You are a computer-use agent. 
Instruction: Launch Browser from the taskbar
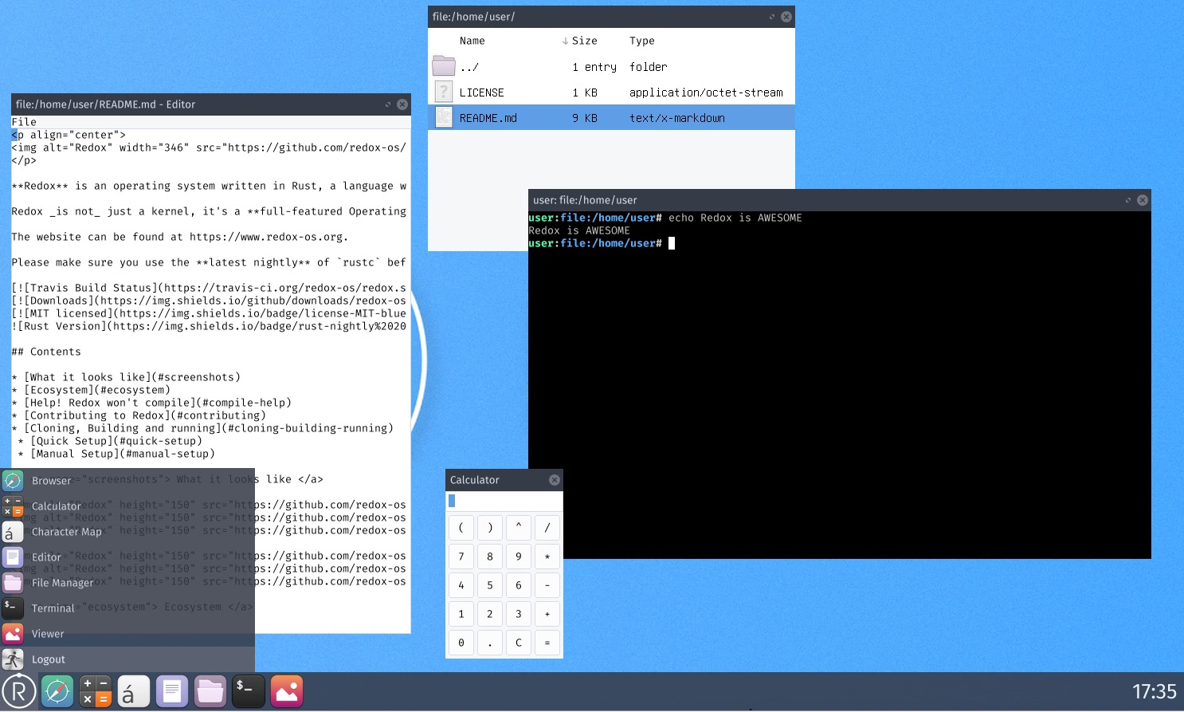coord(57,691)
